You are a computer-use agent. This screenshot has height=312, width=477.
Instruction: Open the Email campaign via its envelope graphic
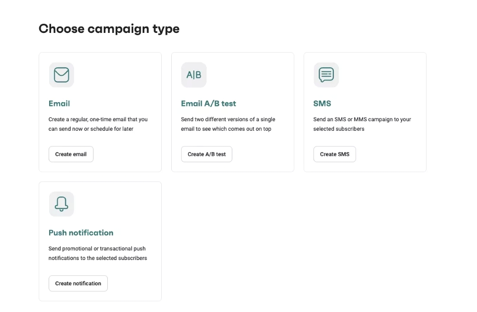61,74
